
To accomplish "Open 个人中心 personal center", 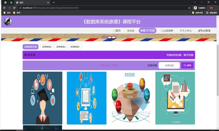I will click(186, 31).
